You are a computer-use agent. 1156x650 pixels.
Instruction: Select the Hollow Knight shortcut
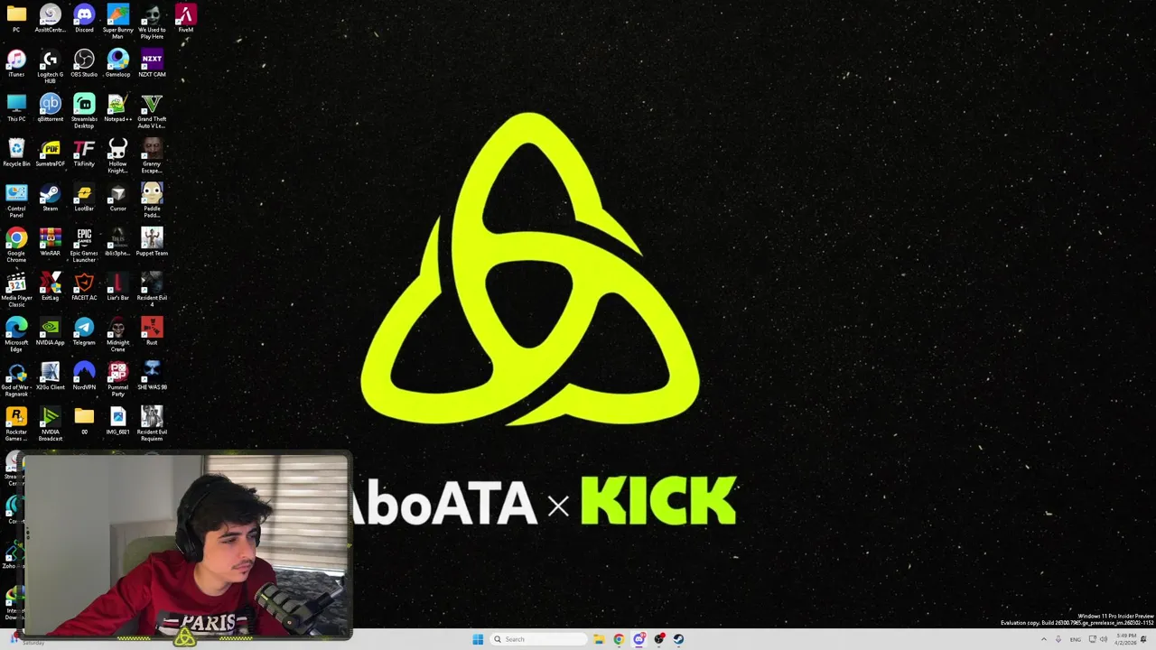pyautogui.click(x=117, y=156)
